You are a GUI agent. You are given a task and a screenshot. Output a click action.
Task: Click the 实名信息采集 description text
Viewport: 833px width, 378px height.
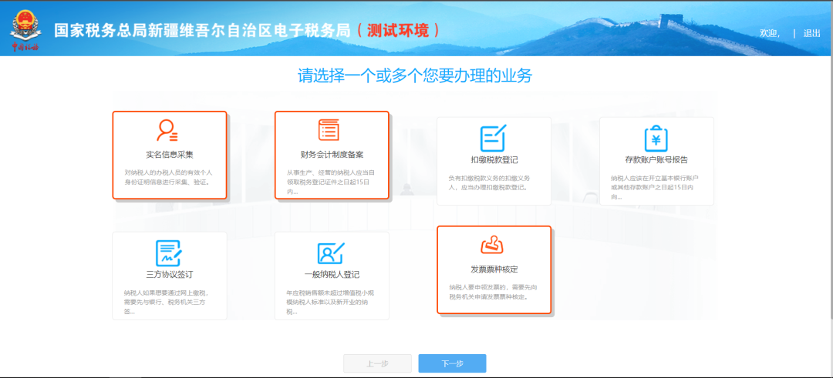(x=169, y=177)
